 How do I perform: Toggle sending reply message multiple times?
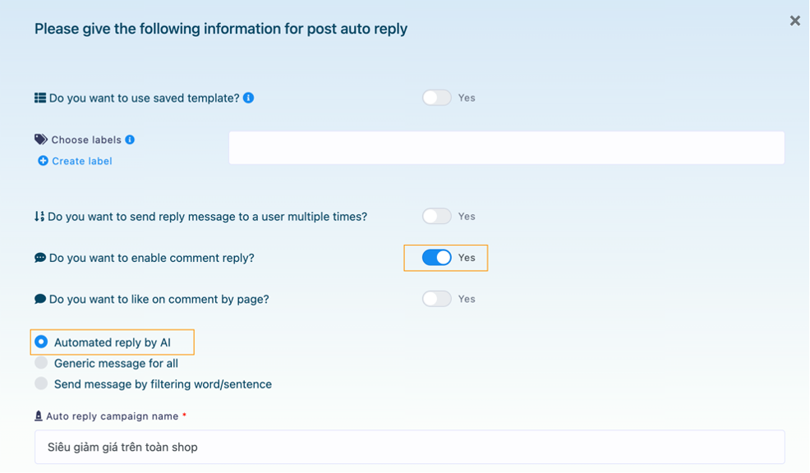pyautogui.click(x=437, y=217)
